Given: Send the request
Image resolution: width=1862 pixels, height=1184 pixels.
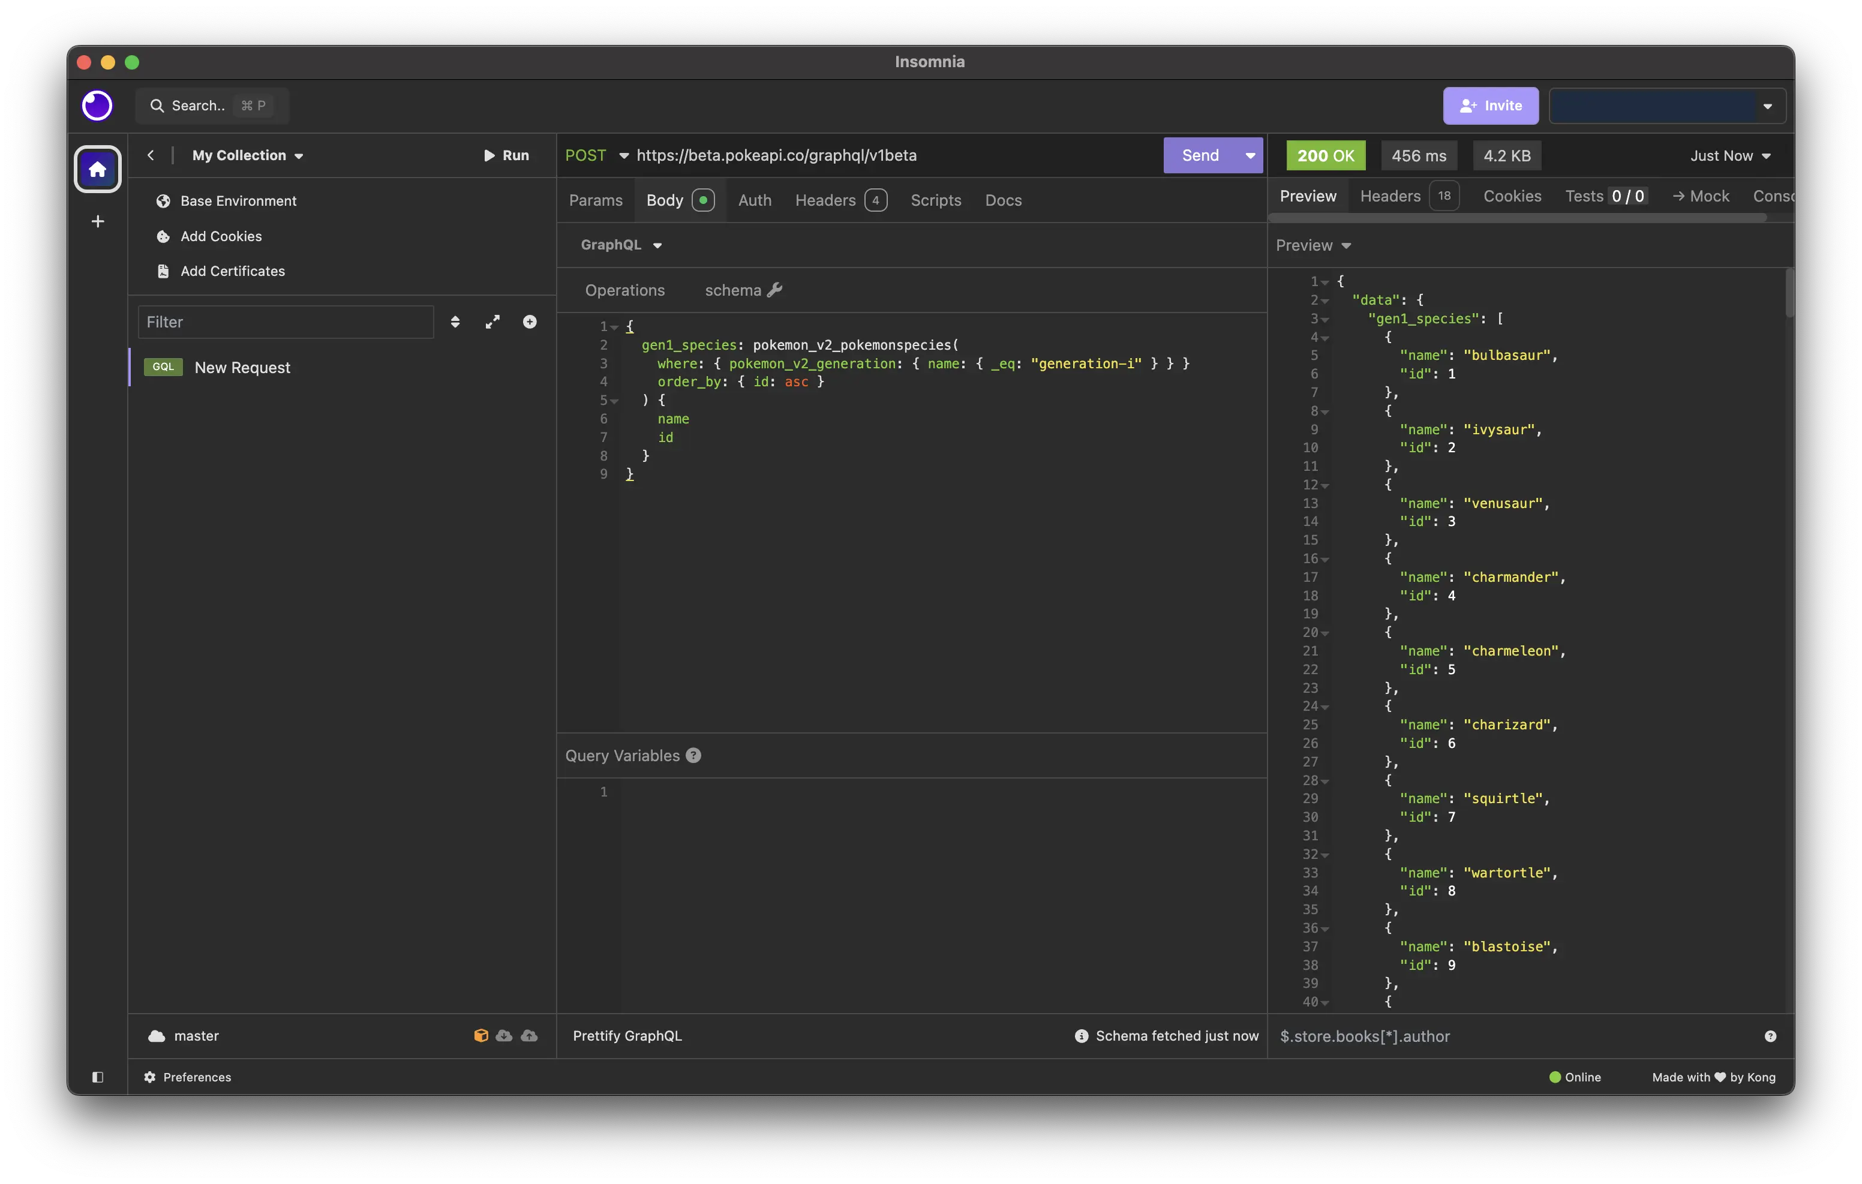Looking at the screenshot, I should [x=1200, y=155].
